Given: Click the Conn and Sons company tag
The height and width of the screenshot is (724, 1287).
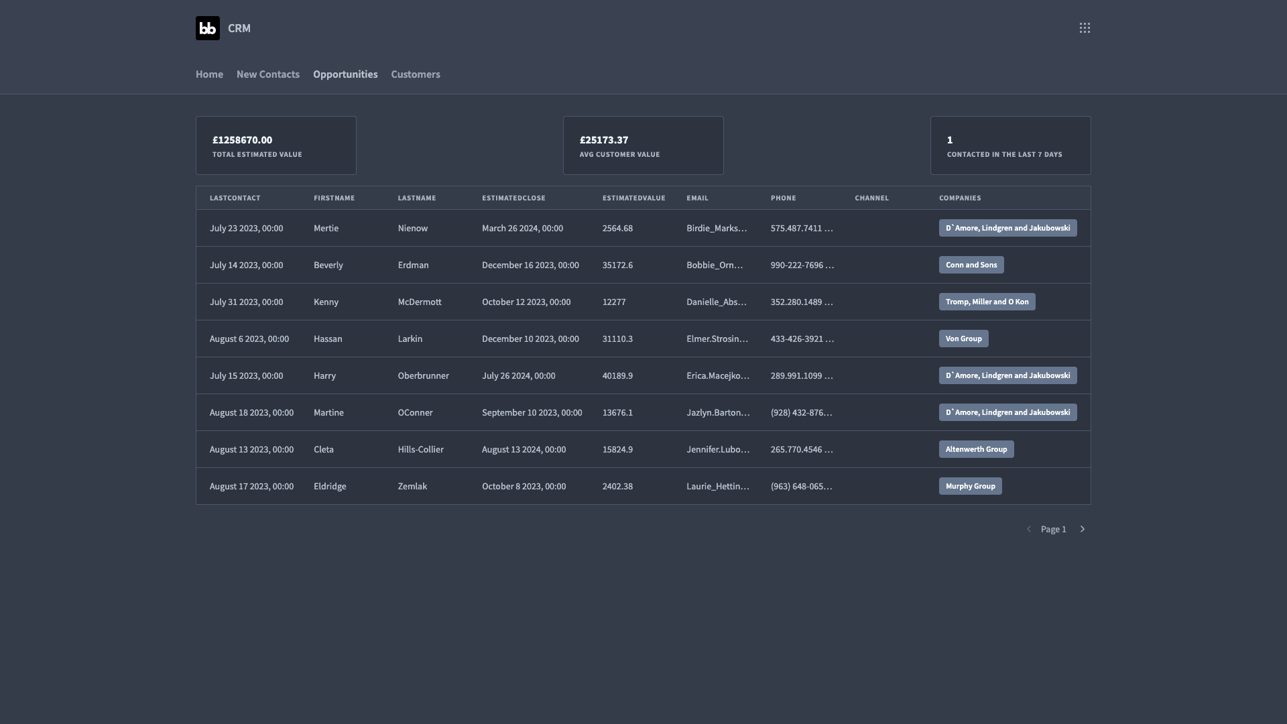Looking at the screenshot, I should 971,265.
